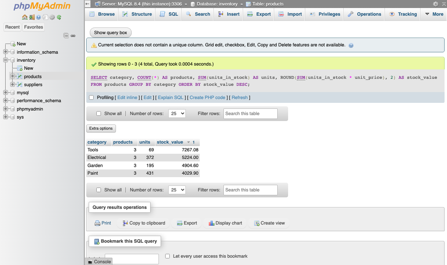Open top Number of rows dropdown

pyautogui.click(x=177, y=114)
